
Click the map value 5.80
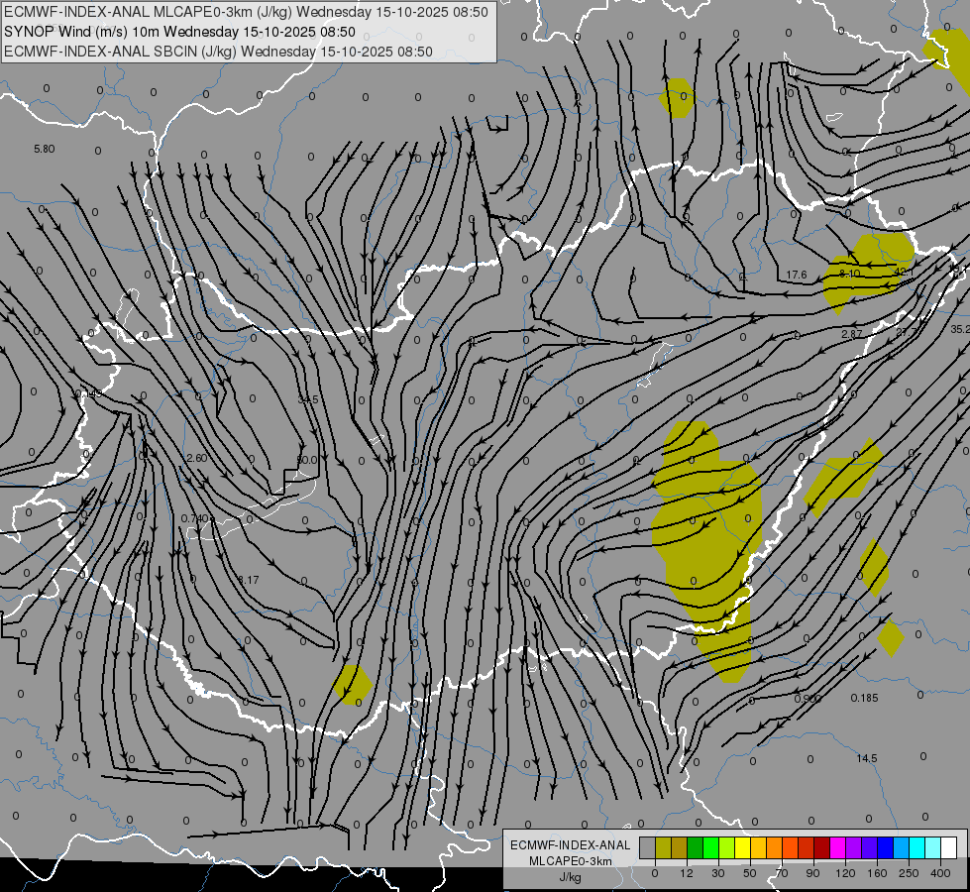(x=44, y=150)
